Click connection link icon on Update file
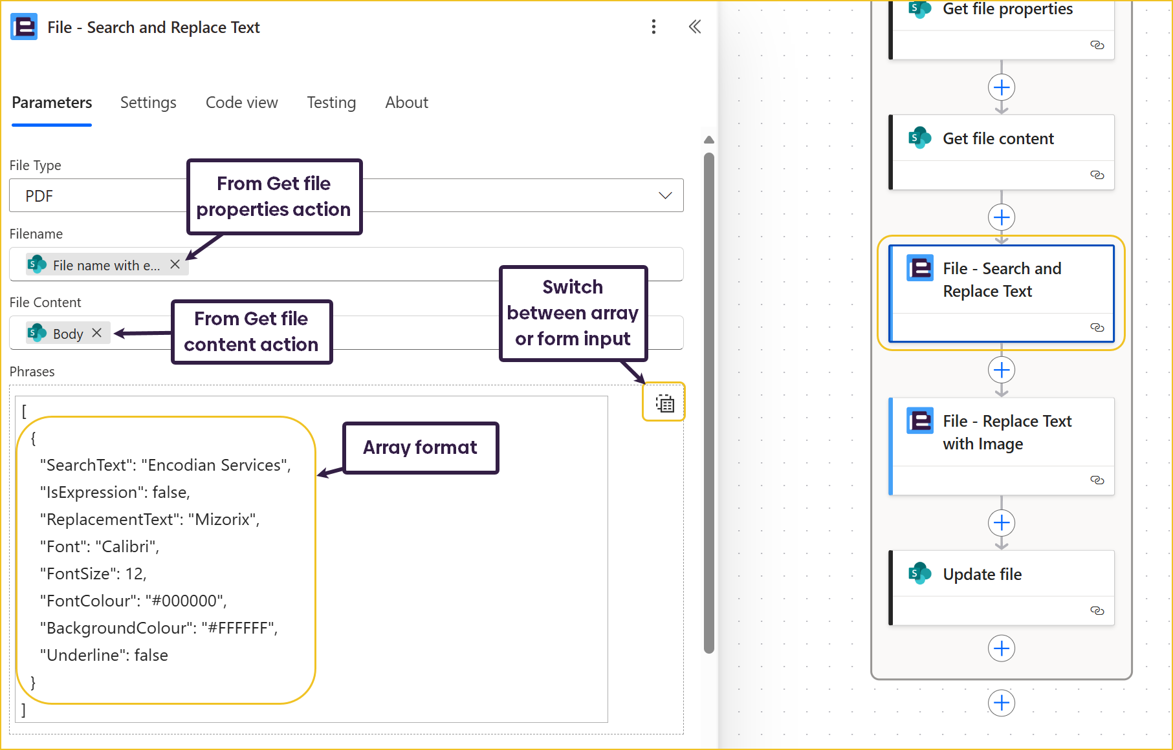The height and width of the screenshot is (750, 1173). click(x=1097, y=610)
